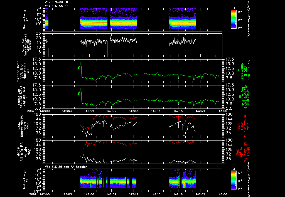Select the white "VEx MAG SAF-B Magnetic Field" label
Viewport: 285px width, 197px height.
click(x=23, y=96)
